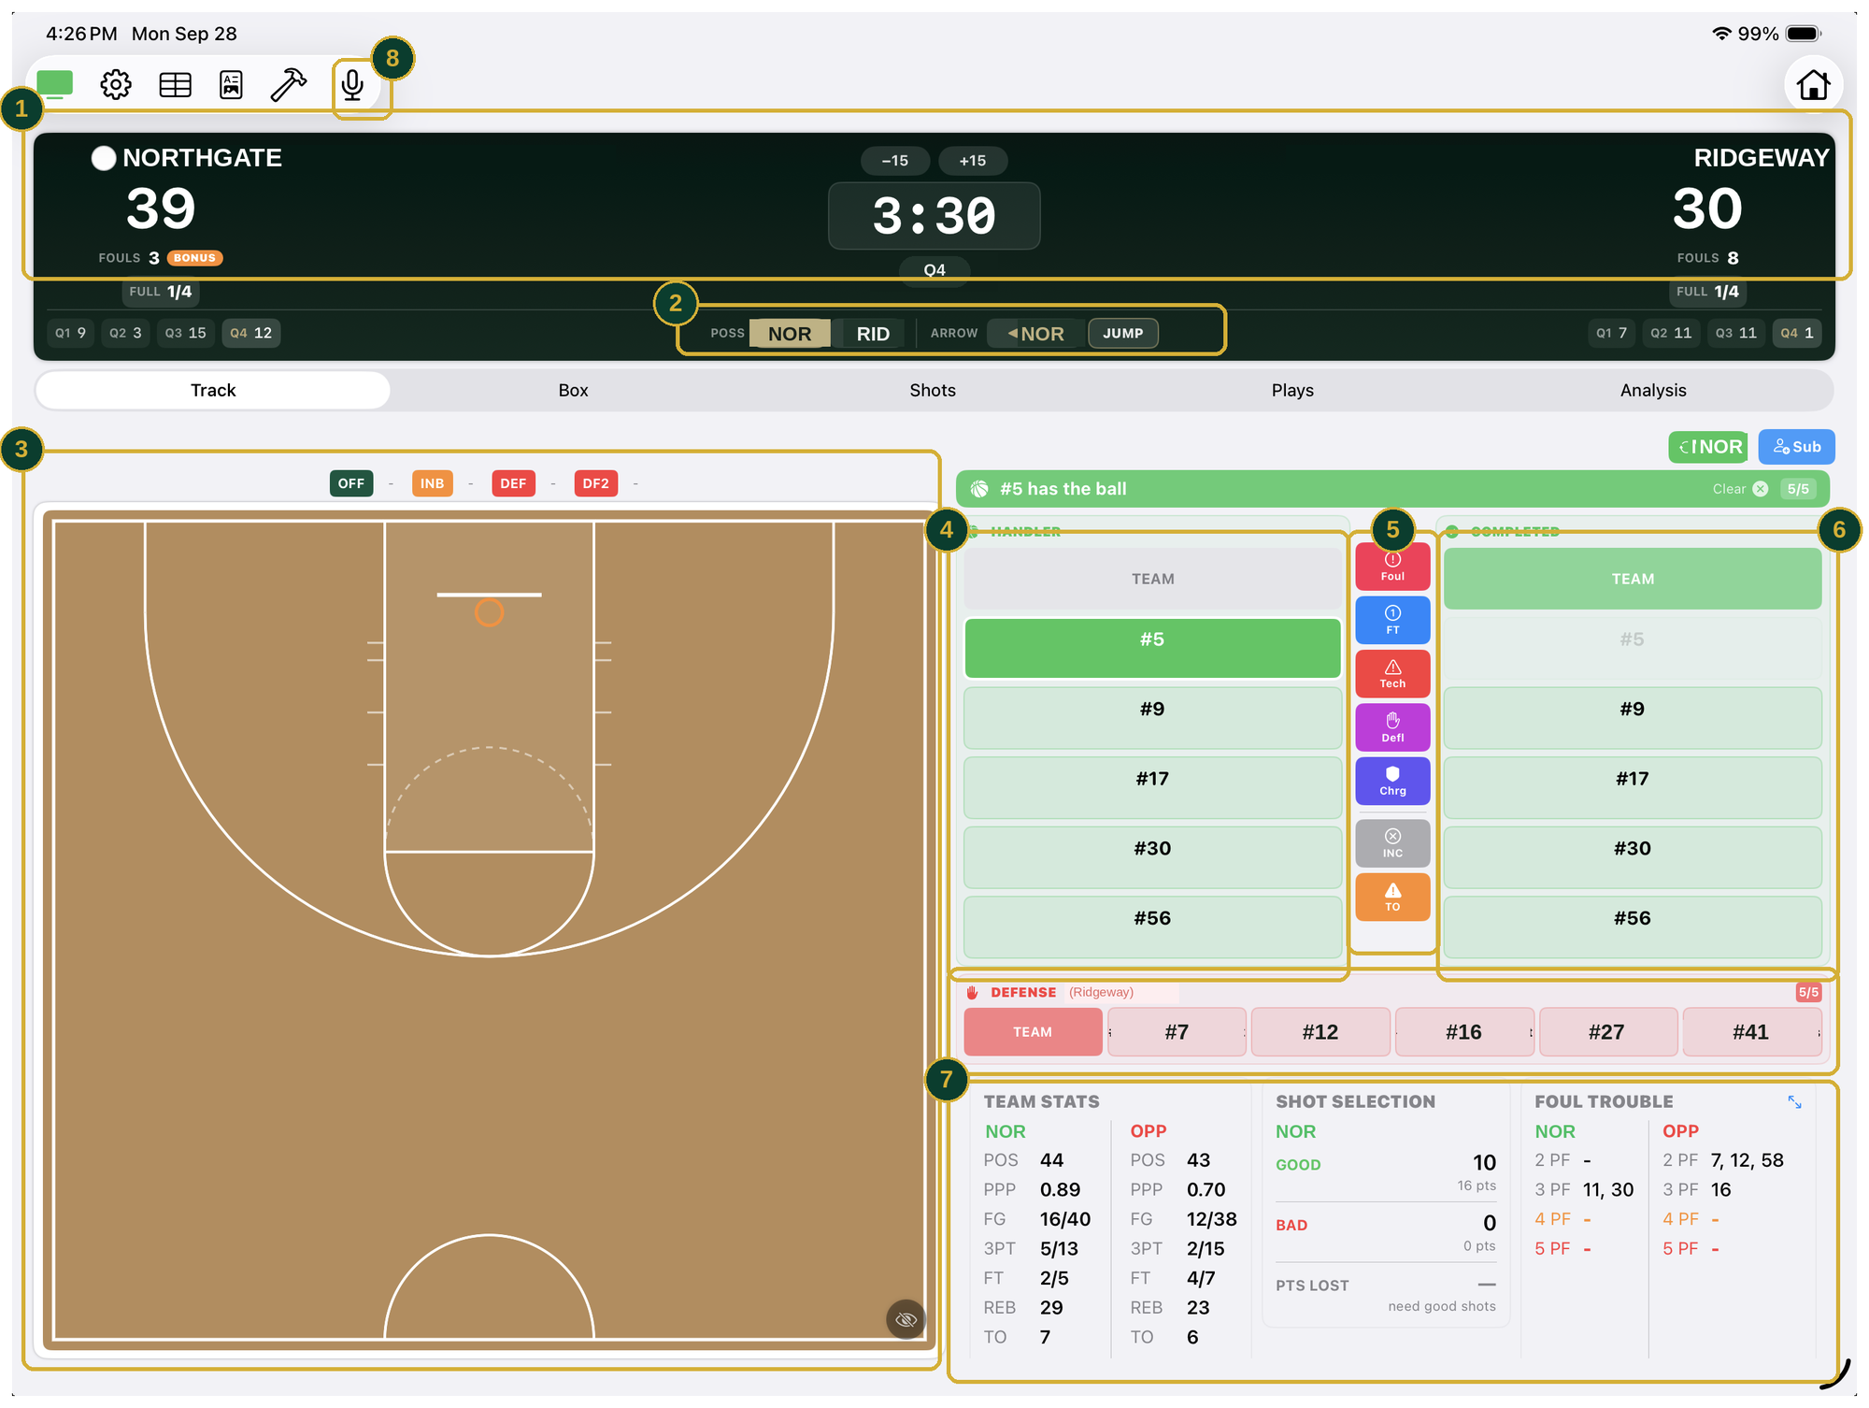This screenshot has width=1869, height=1408.
Task: Clear the current ball handler
Action: tap(1740, 489)
